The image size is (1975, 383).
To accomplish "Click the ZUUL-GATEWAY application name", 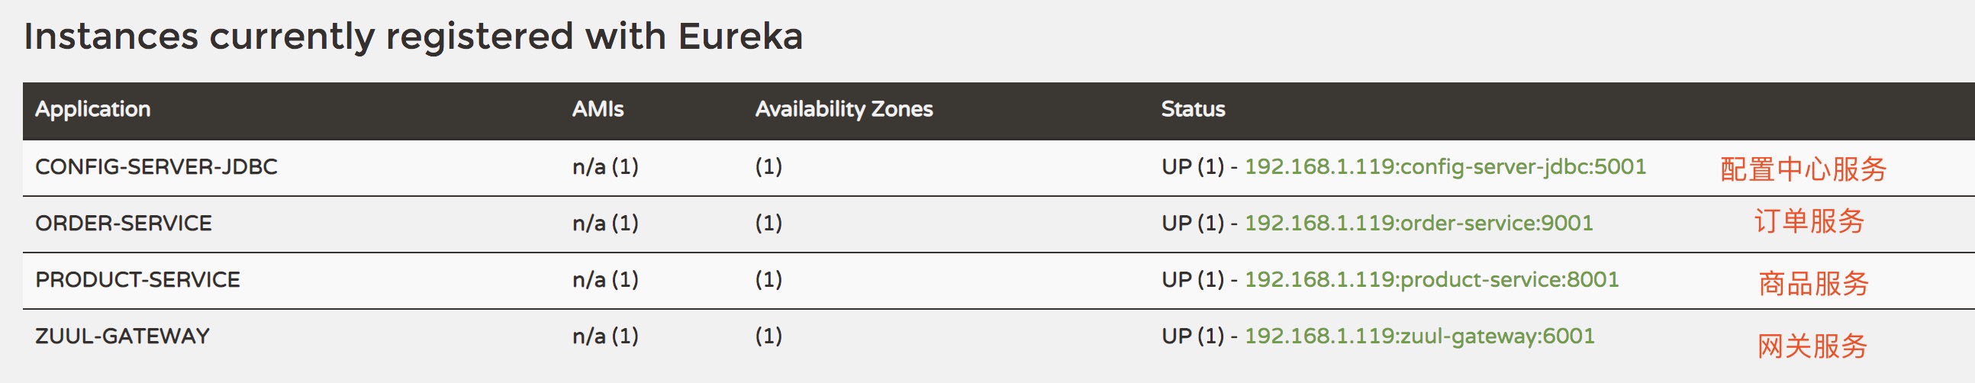I will 123,336.
